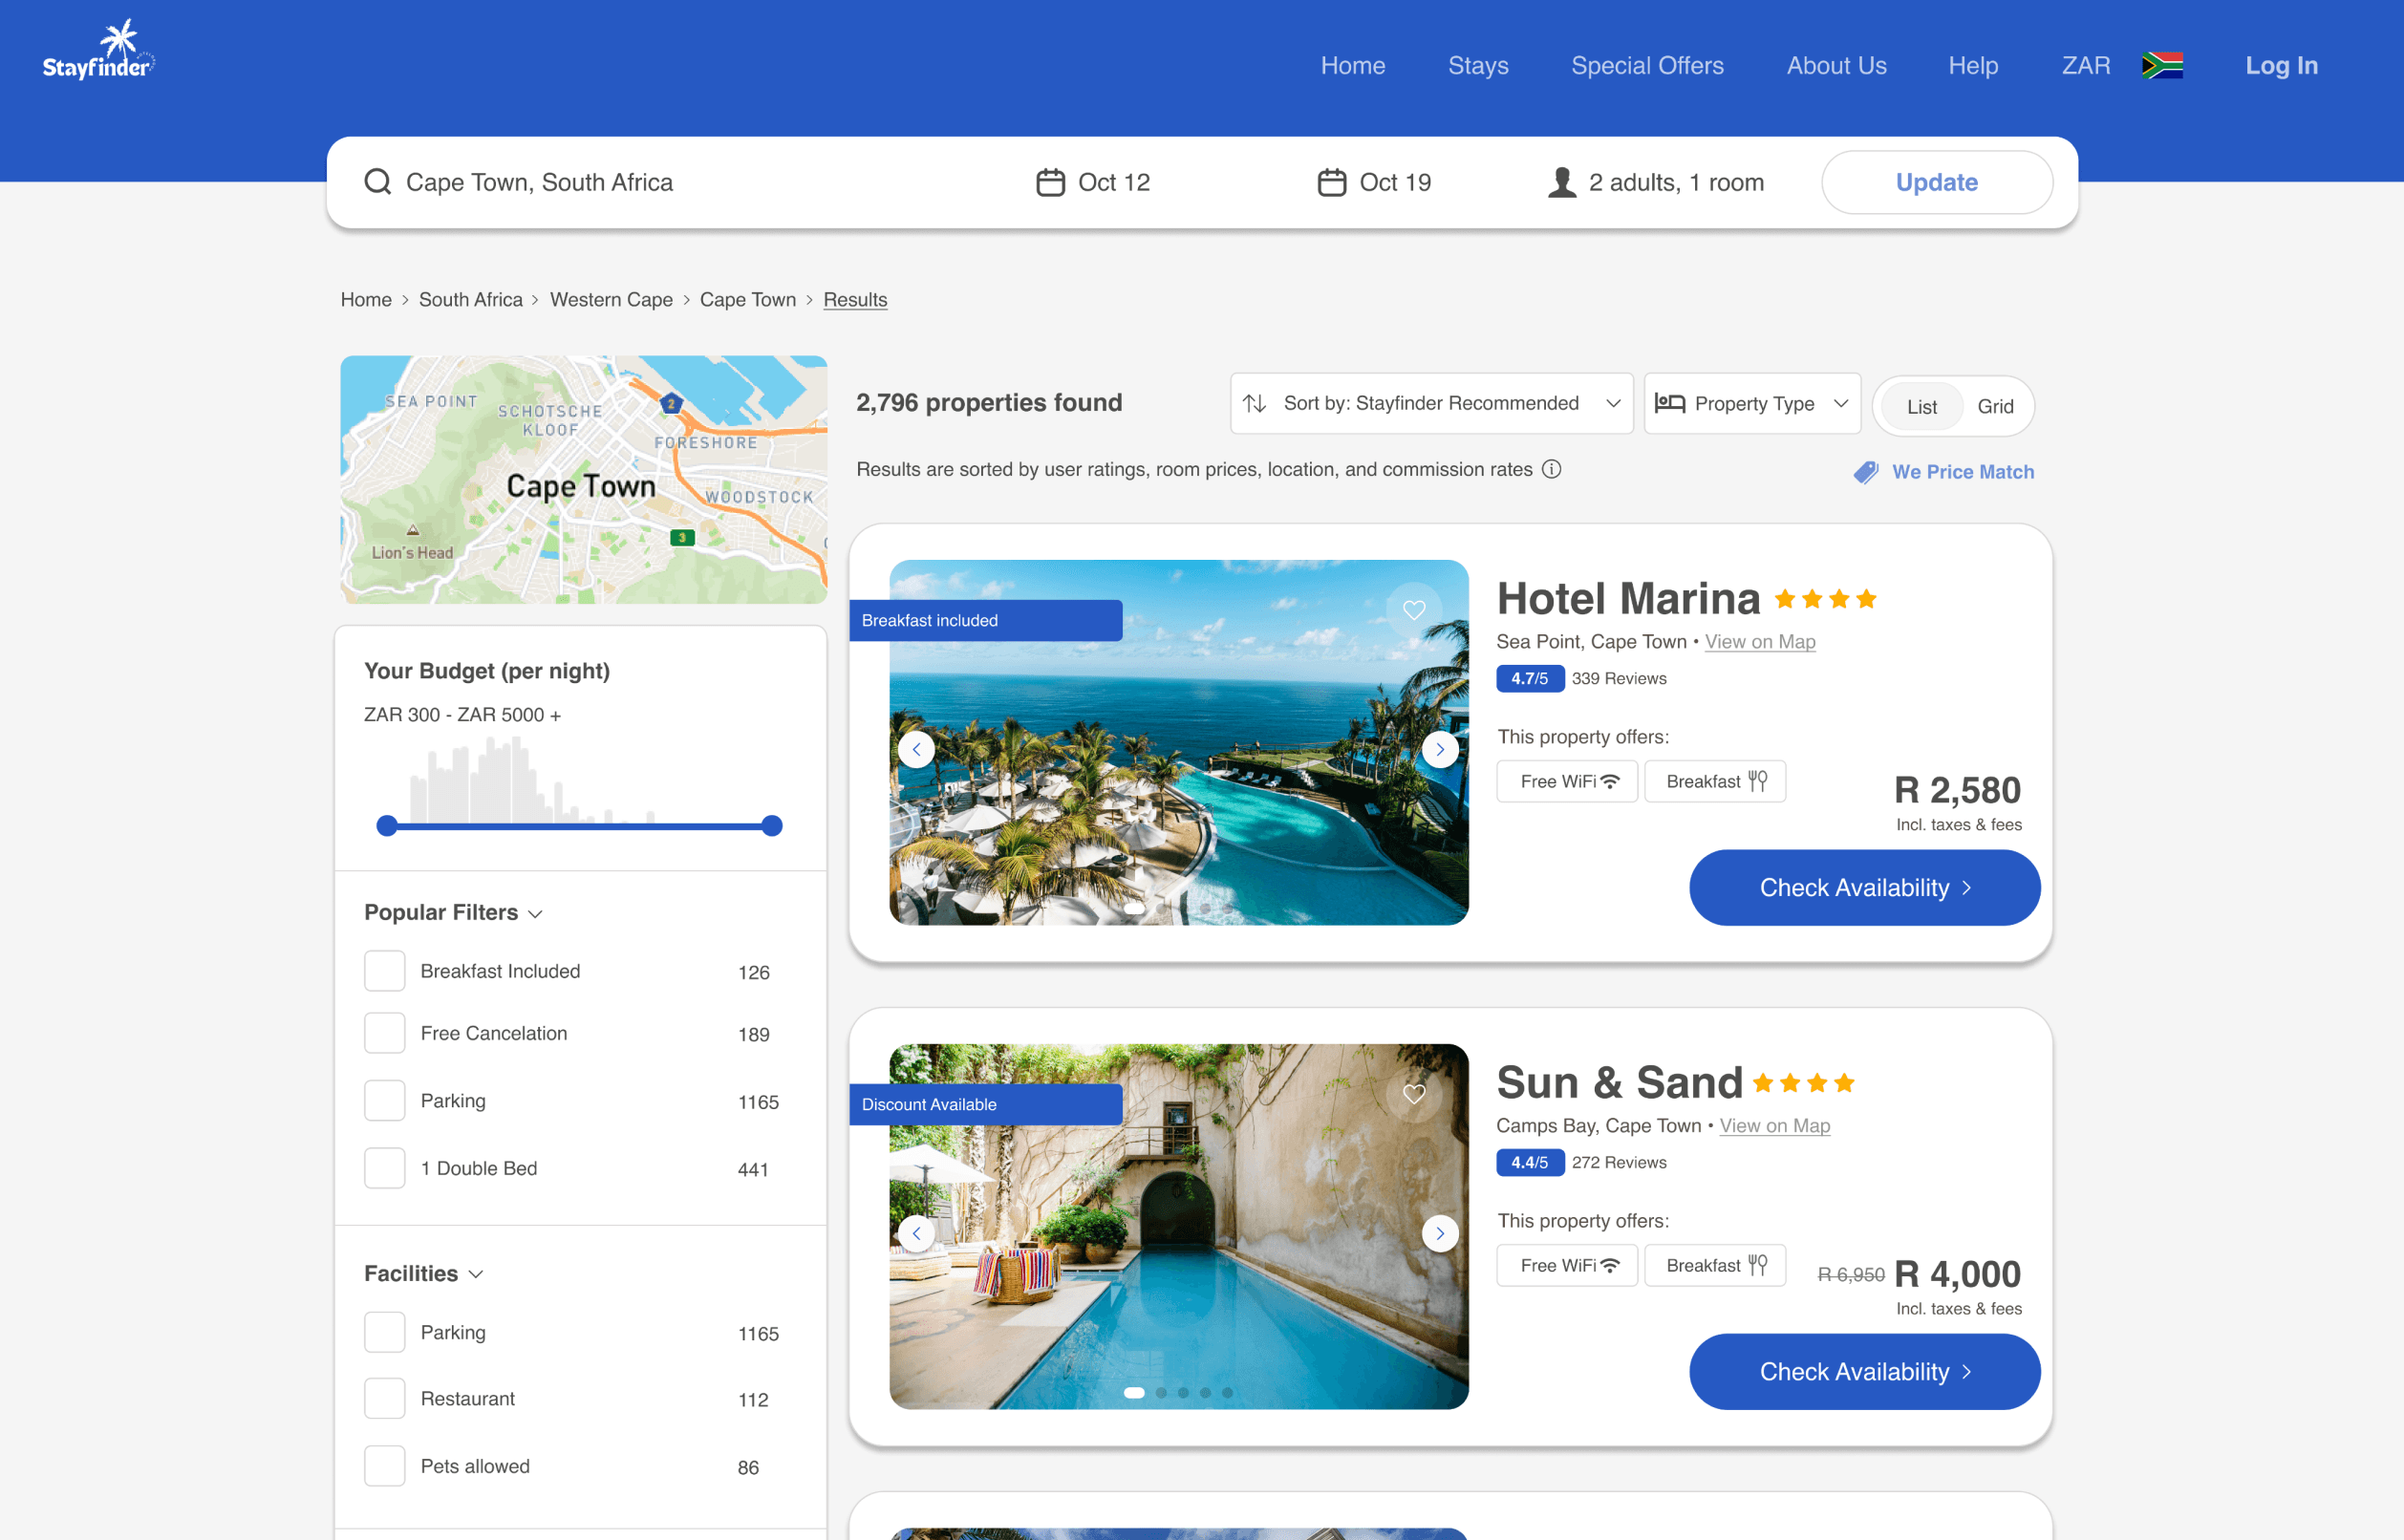Click the right handle of budget slider
Screen dimensions: 2404x1540
coord(771,826)
